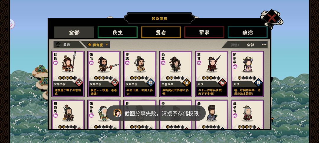This screenshot has height=143, width=319.
Task: Click the 贤 badge on 伯益's card
Action: coord(187,82)
